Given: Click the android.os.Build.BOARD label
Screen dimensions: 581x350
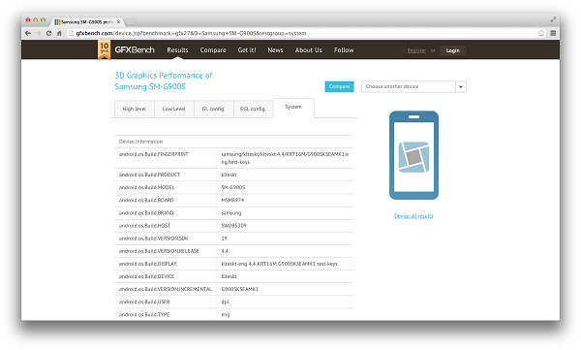Looking at the screenshot, I should click(146, 200).
